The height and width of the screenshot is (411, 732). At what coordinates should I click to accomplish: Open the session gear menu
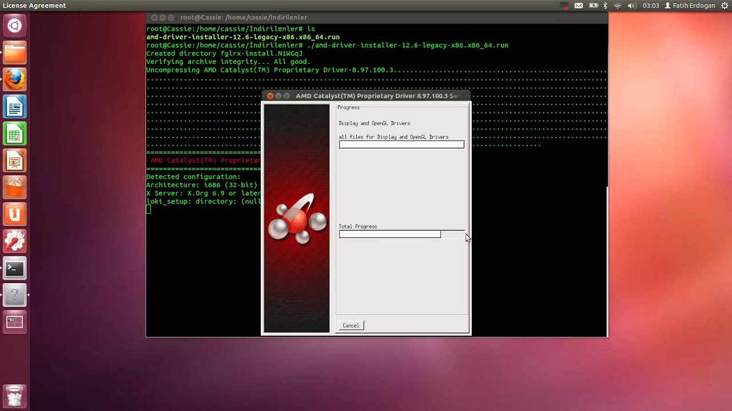coord(725,6)
